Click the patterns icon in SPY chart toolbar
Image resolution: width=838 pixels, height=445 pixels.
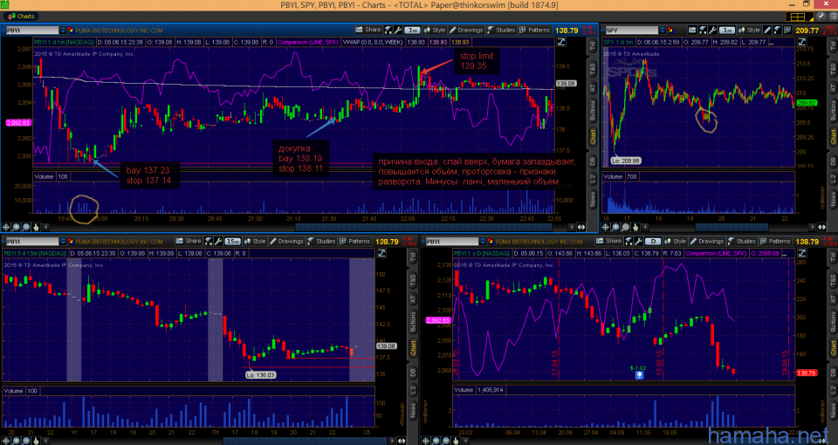click(787, 30)
